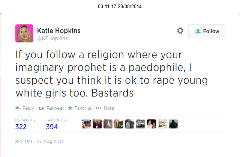Click the retweet arrows icon
Screen dimensions: 240x157
[41, 108]
